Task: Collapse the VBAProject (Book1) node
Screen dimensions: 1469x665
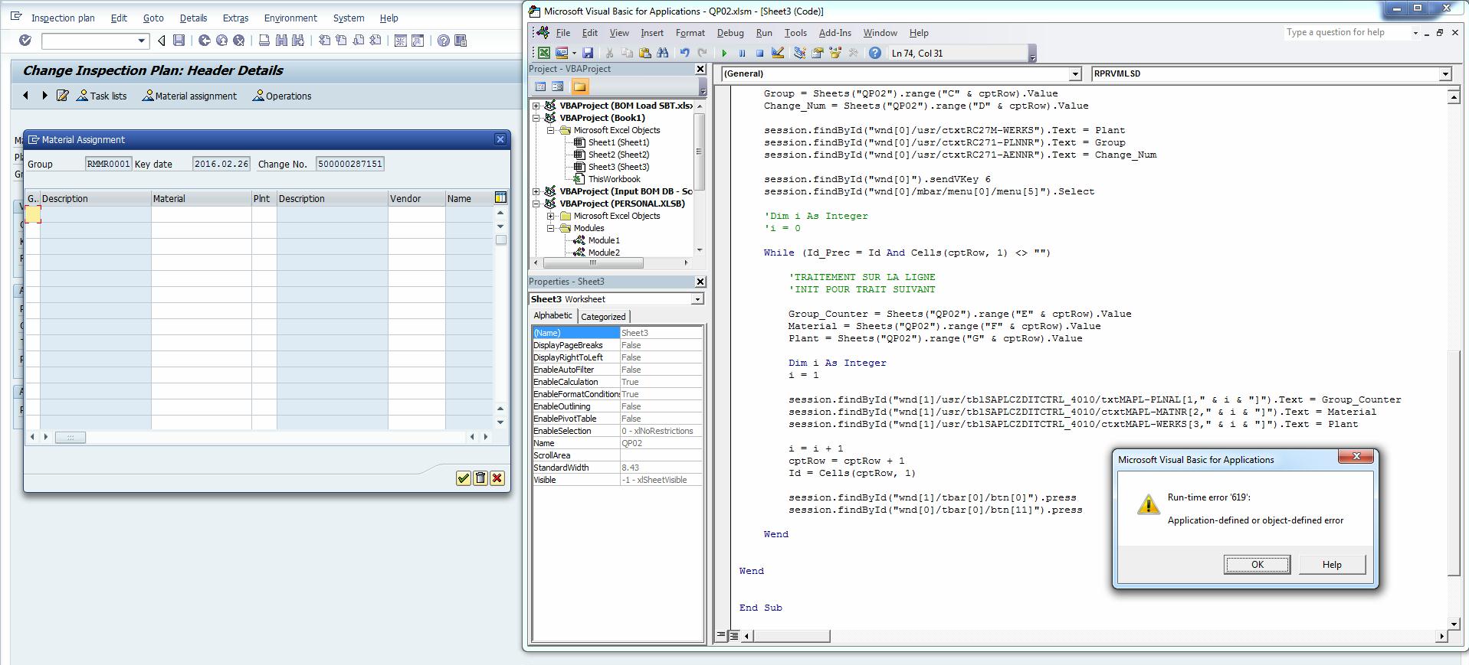Action: pyautogui.click(x=536, y=118)
